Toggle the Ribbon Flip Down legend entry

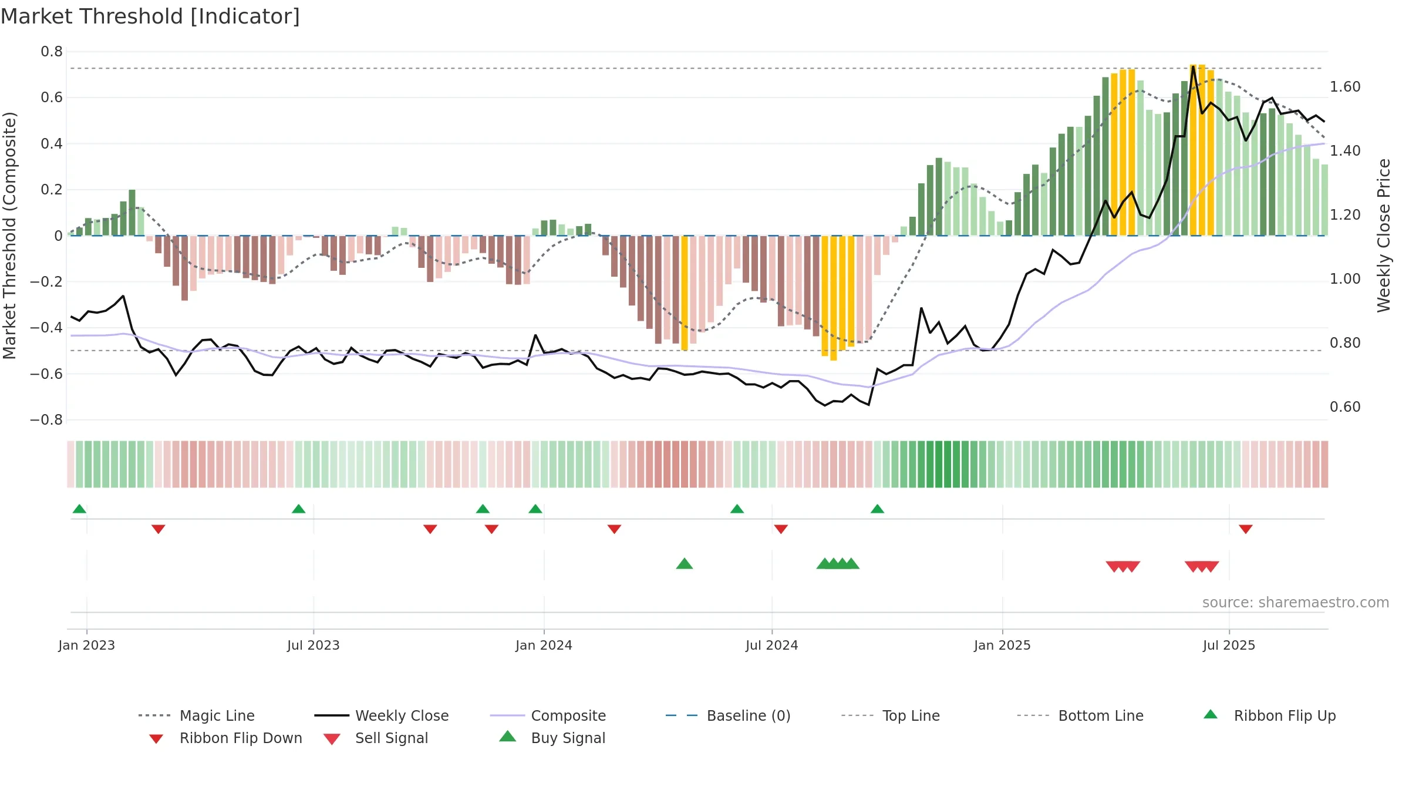click(225, 738)
